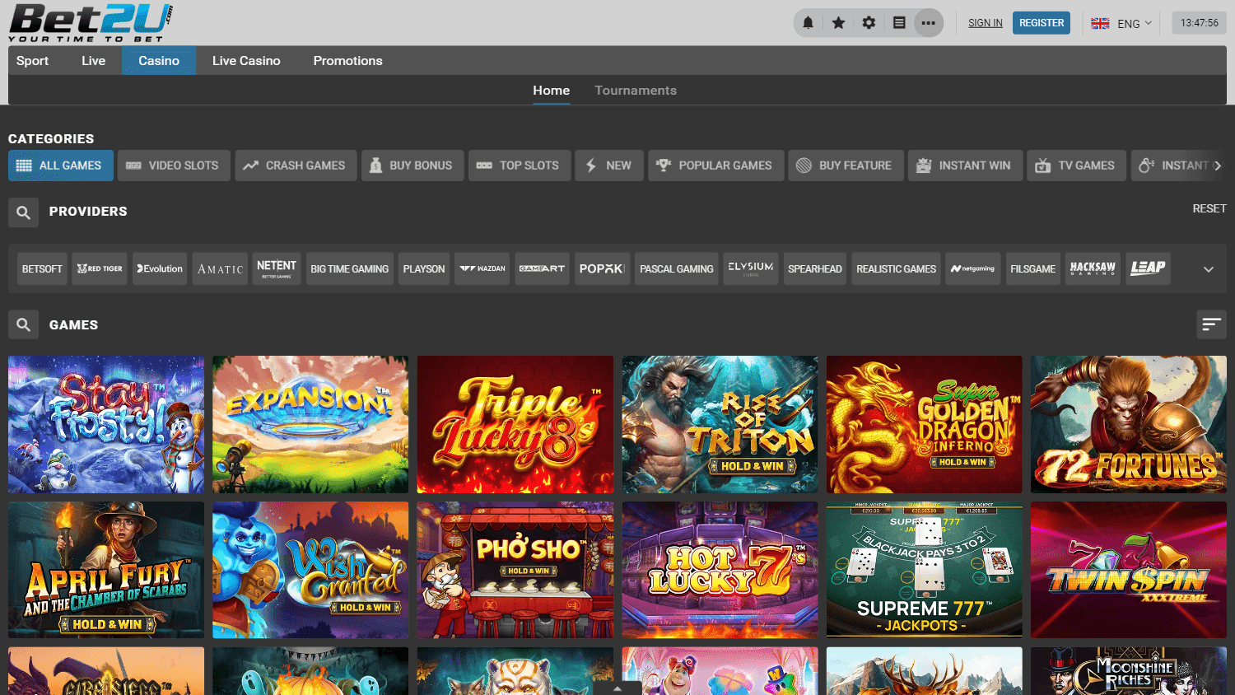Switch to the Live Casino tab
Image resolution: width=1235 pixels, height=695 pixels.
click(246, 61)
